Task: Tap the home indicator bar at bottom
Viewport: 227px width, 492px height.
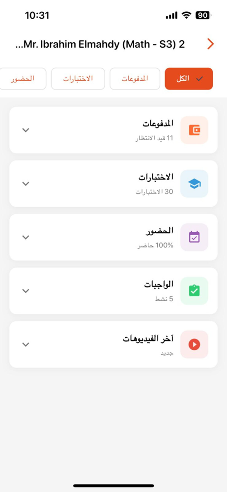Action: [113, 486]
